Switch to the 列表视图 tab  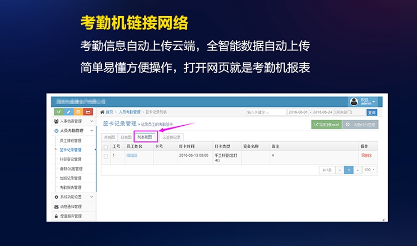click(145, 137)
